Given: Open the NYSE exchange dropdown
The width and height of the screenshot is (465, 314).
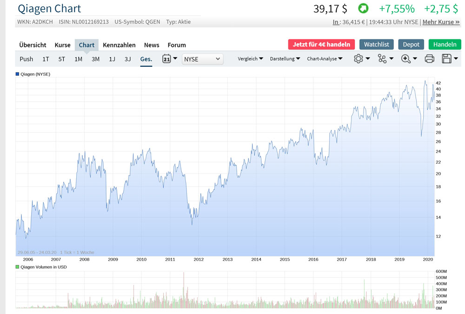Looking at the screenshot, I should click(x=202, y=59).
